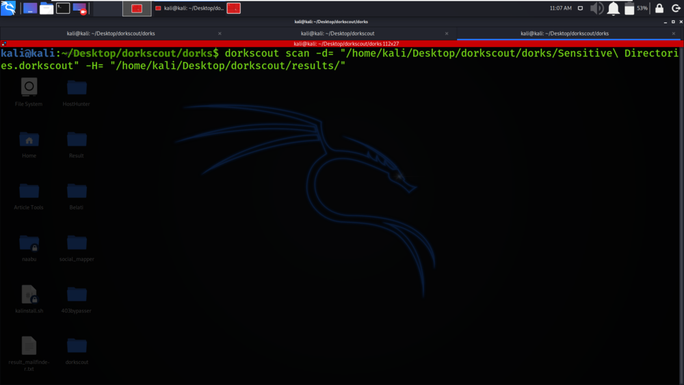The image size is (684, 385).
Task: Close the first terminal tab
Action: point(220,34)
